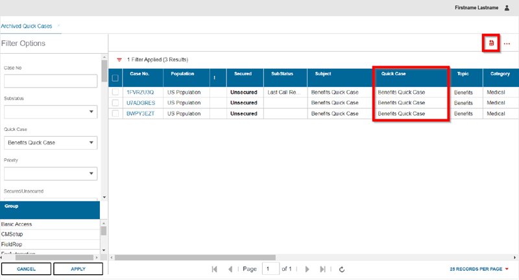Viewport: 519px width, 280px height.
Task: Click the filter panel scroll up arrow
Action: (x=104, y=57)
